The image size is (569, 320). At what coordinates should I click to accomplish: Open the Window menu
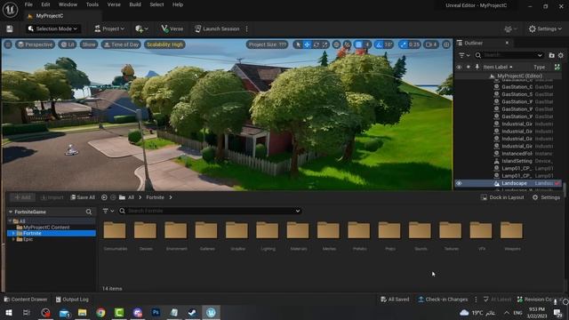(68, 4)
